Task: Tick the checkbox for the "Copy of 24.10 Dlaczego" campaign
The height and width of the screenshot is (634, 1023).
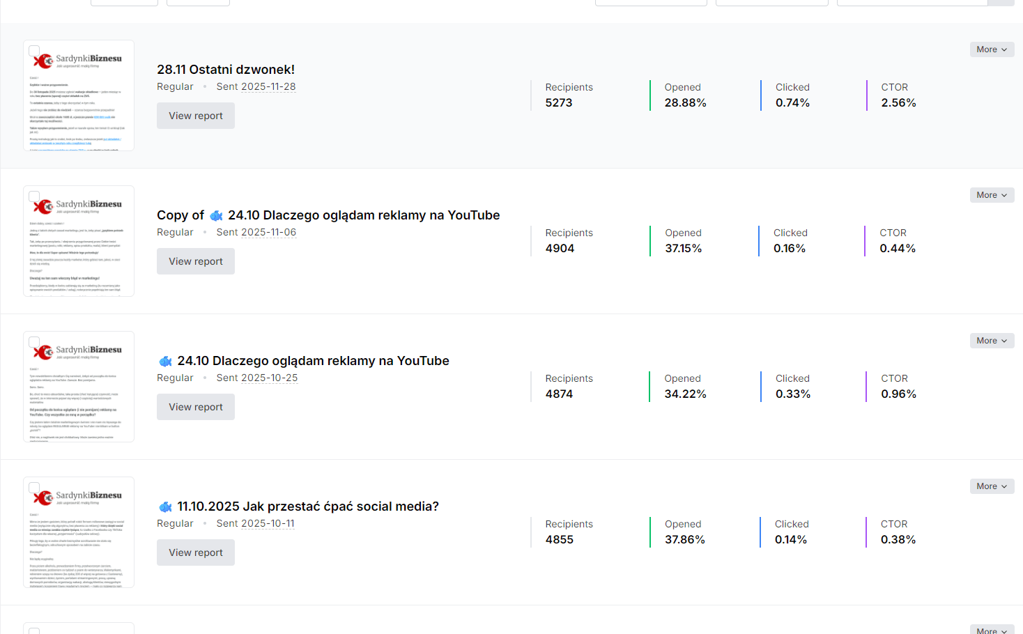Action: tap(34, 196)
